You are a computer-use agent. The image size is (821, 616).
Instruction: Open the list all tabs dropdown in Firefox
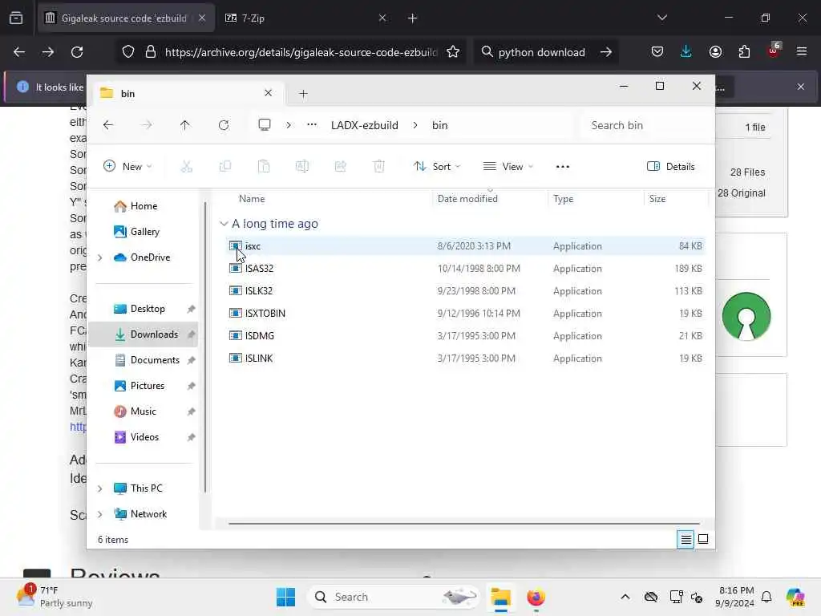[661, 18]
